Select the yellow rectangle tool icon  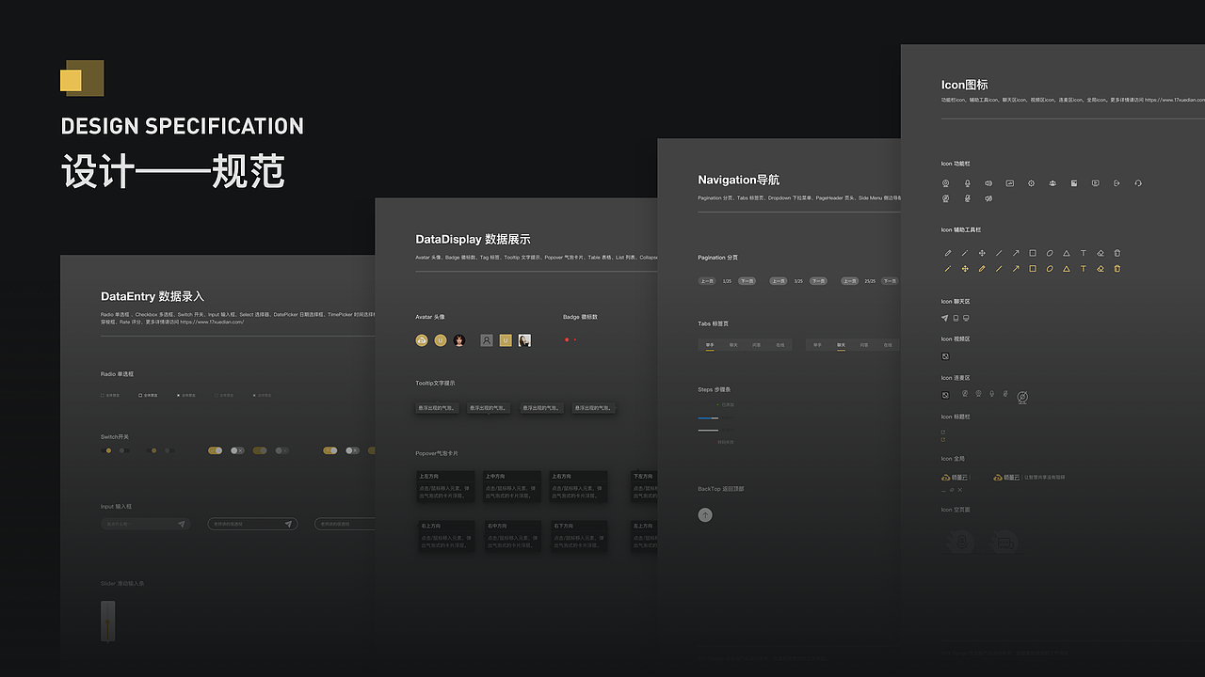click(1033, 269)
